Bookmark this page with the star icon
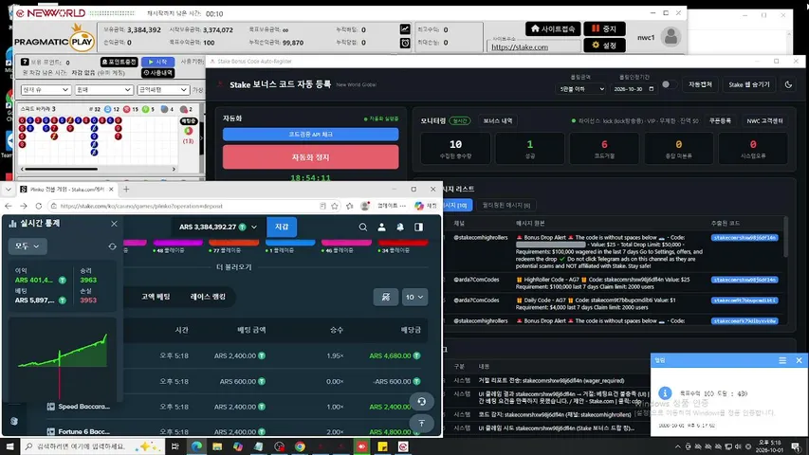Viewport: 809px width, 455px height. tap(335, 206)
